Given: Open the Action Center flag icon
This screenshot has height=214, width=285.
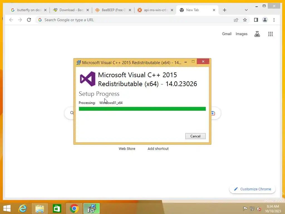Looking at the screenshot, I should [245, 208].
